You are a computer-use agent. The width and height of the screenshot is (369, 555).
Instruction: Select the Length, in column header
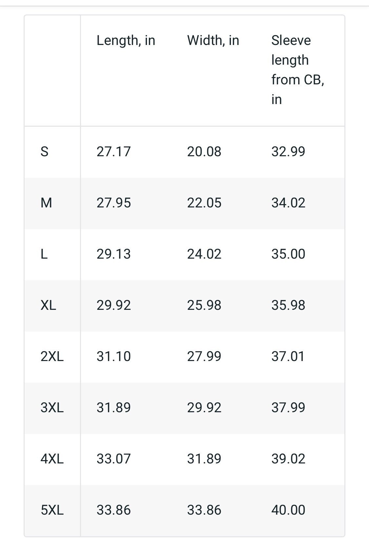tap(126, 41)
